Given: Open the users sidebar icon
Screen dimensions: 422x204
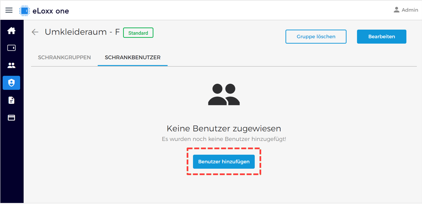Looking at the screenshot, I should (x=11, y=66).
